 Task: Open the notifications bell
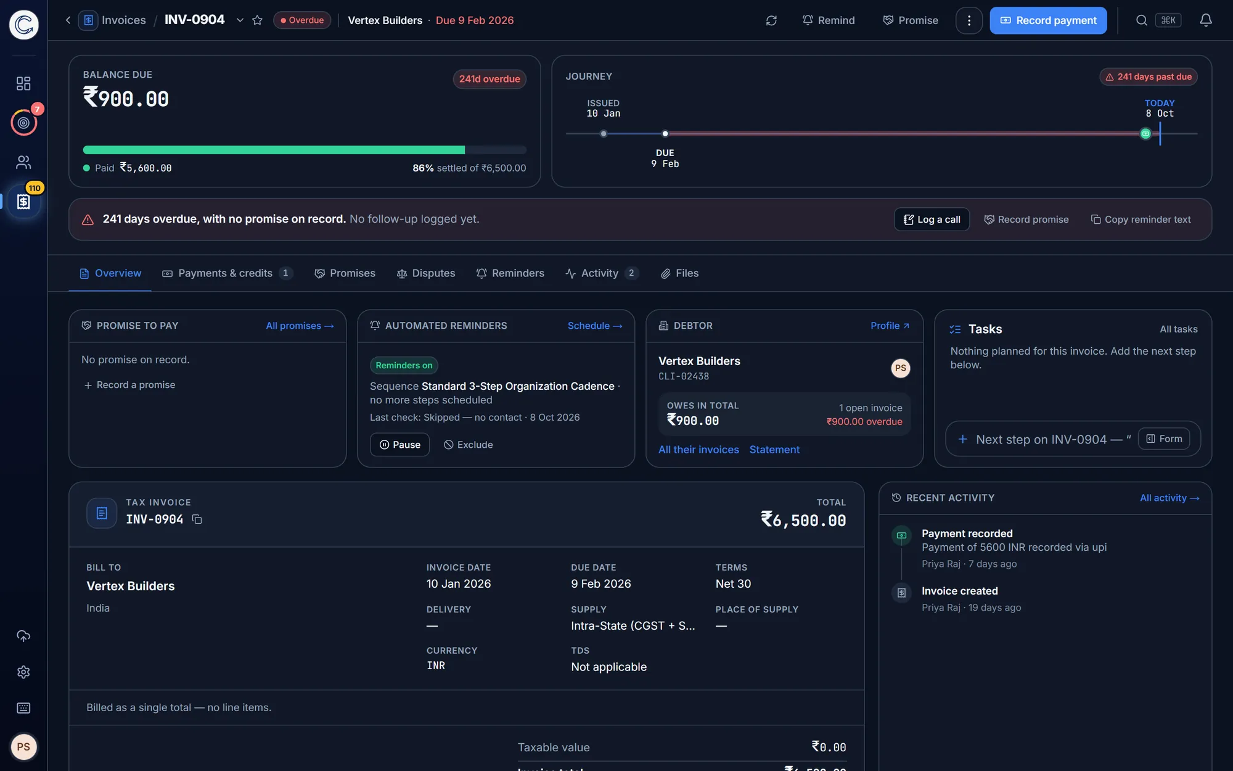coord(1206,20)
